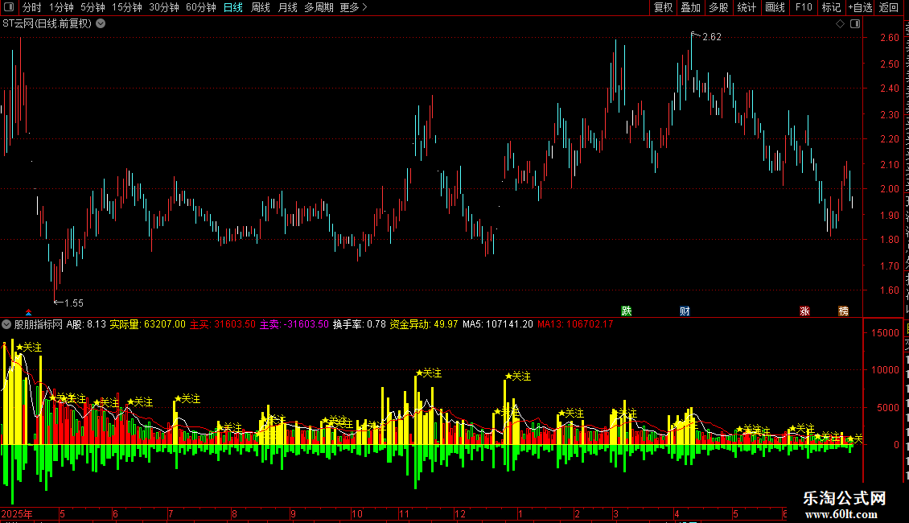
Task: Switch to the 分时 intraday view
Action: (32, 7)
